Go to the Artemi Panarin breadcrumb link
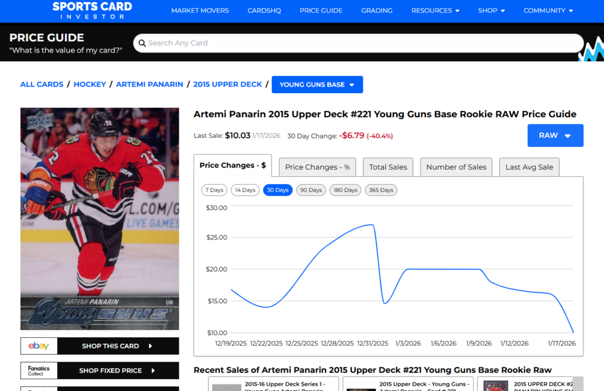 tap(149, 84)
